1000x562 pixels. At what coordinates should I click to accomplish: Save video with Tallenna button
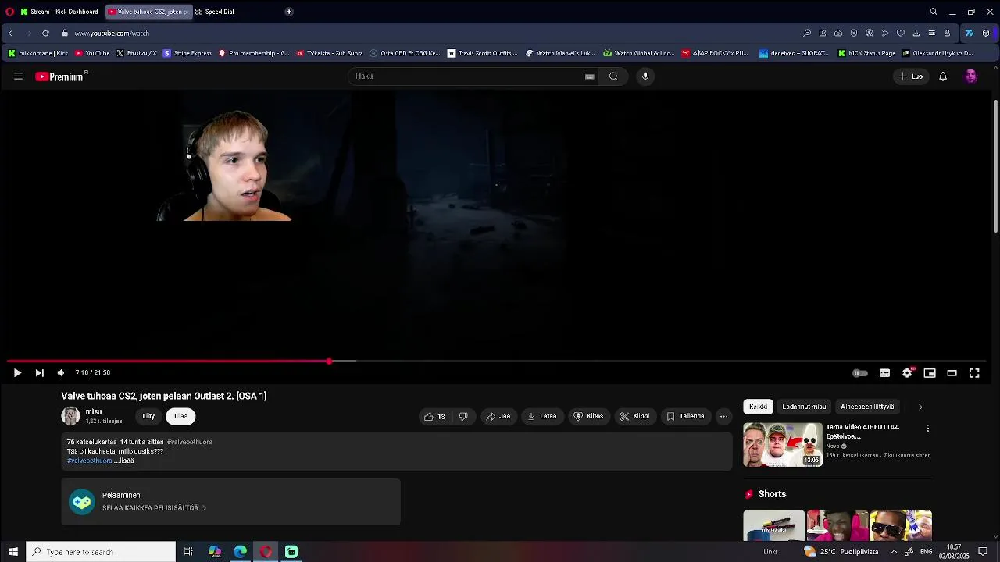click(x=685, y=417)
